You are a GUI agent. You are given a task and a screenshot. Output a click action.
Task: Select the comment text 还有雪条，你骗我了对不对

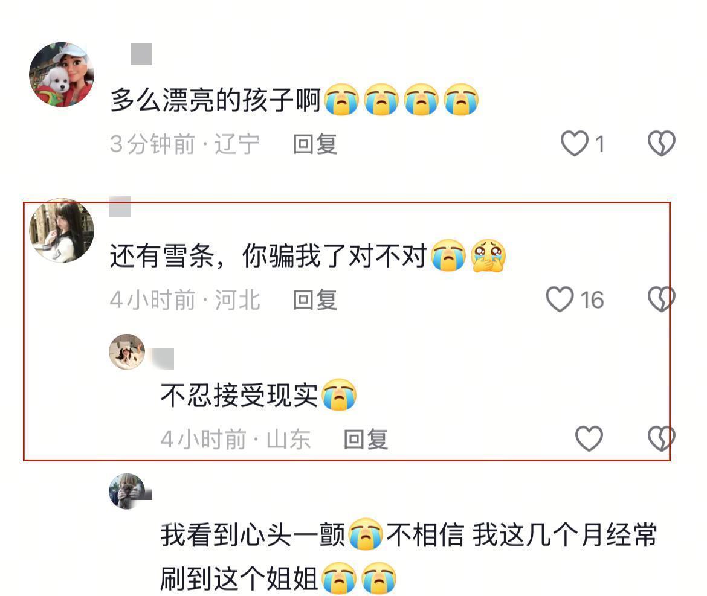point(268,256)
